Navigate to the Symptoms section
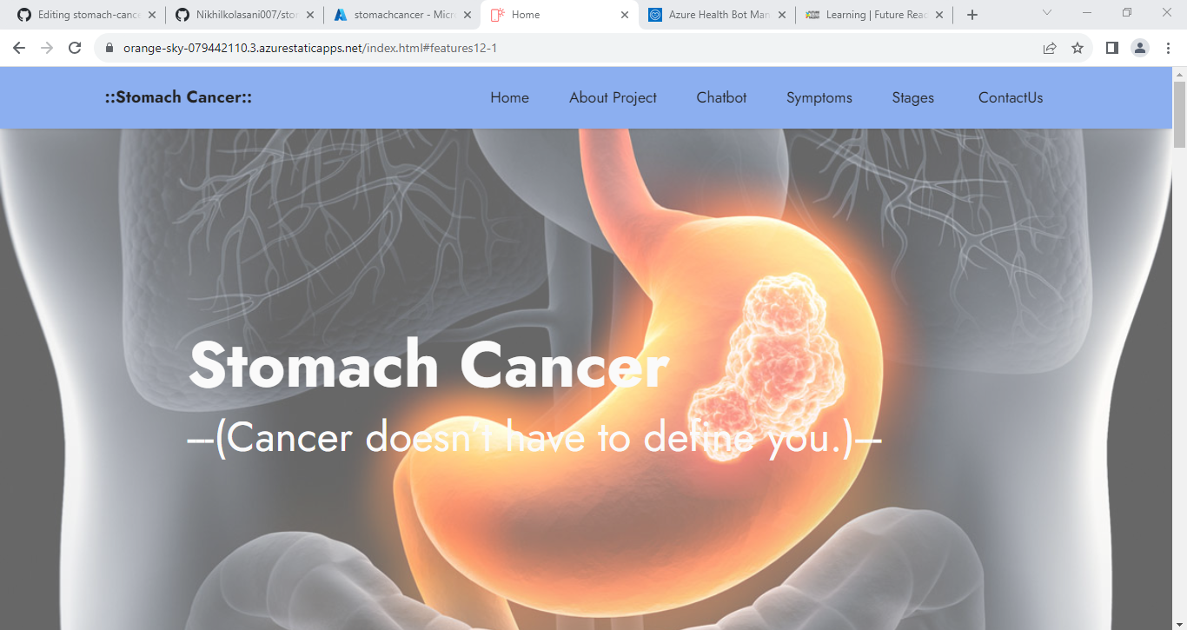This screenshot has height=630, width=1187. point(819,97)
